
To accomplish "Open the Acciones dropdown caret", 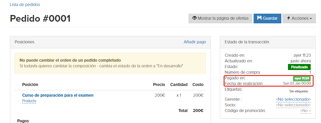I will [311, 19].
